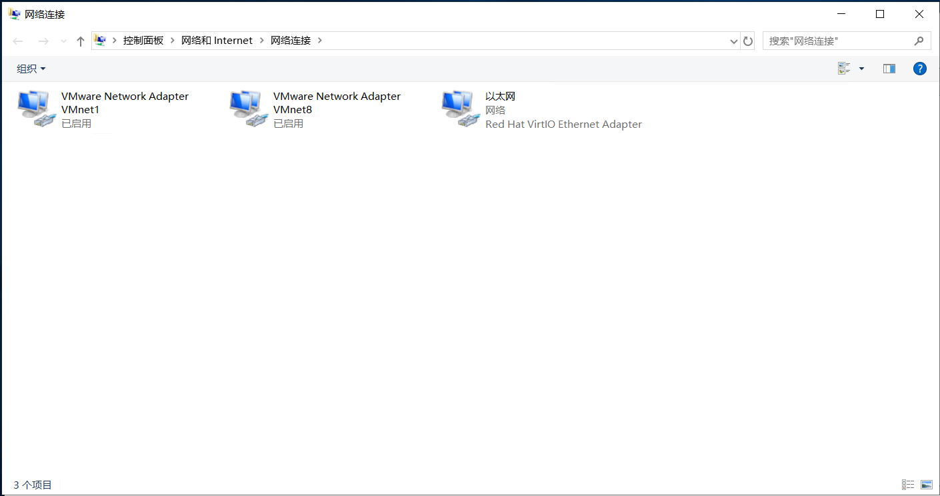Click the 已启用 status under VMnet1
The height and width of the screenshot is (496, 940).
click(x=76, y=124)
